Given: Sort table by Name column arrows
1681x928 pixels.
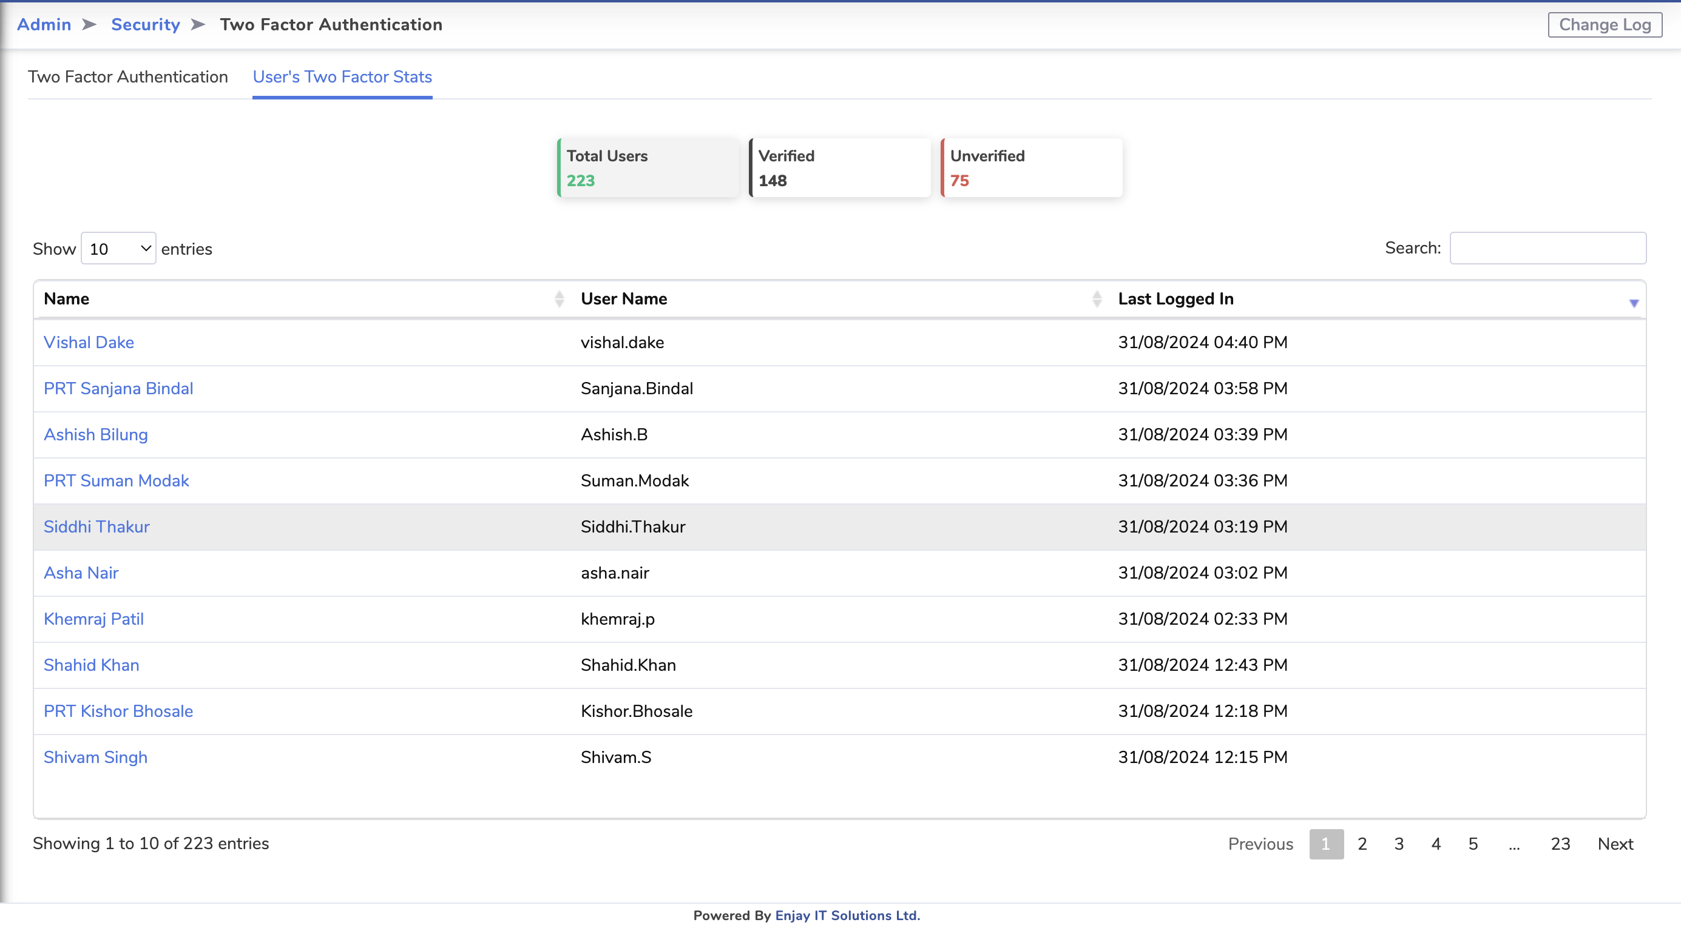Looking at the screenshot, I should pyautogui.click(x=560, y=298).
